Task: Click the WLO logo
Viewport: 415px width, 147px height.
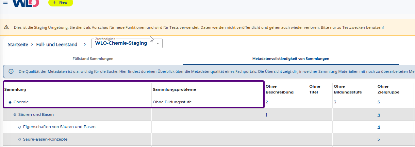Action: [26, 3]
